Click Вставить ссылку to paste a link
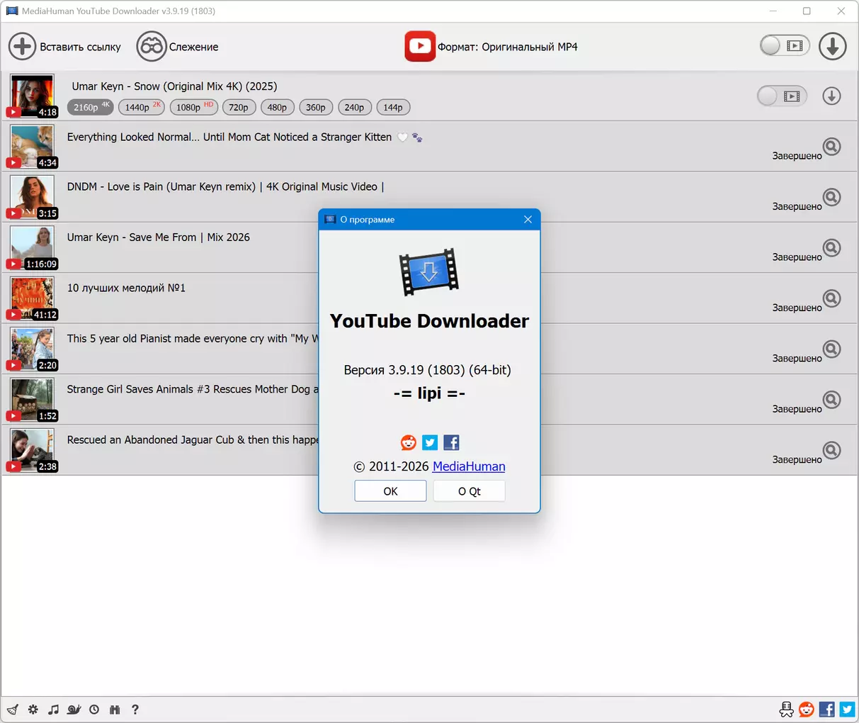 pyautogui.click(x=65, y=47)
